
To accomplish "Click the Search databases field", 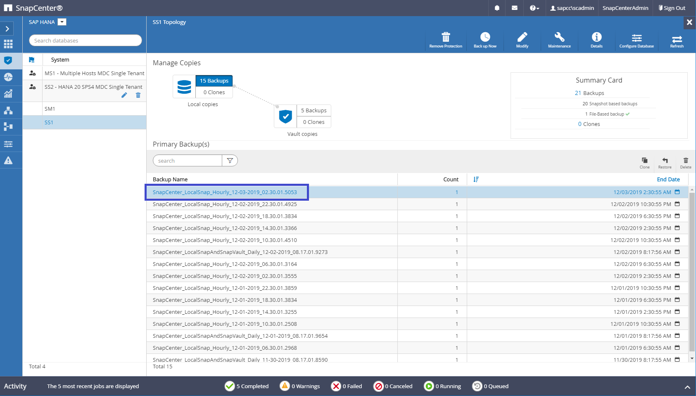I will pyautogui.click(x=85, y=40).
